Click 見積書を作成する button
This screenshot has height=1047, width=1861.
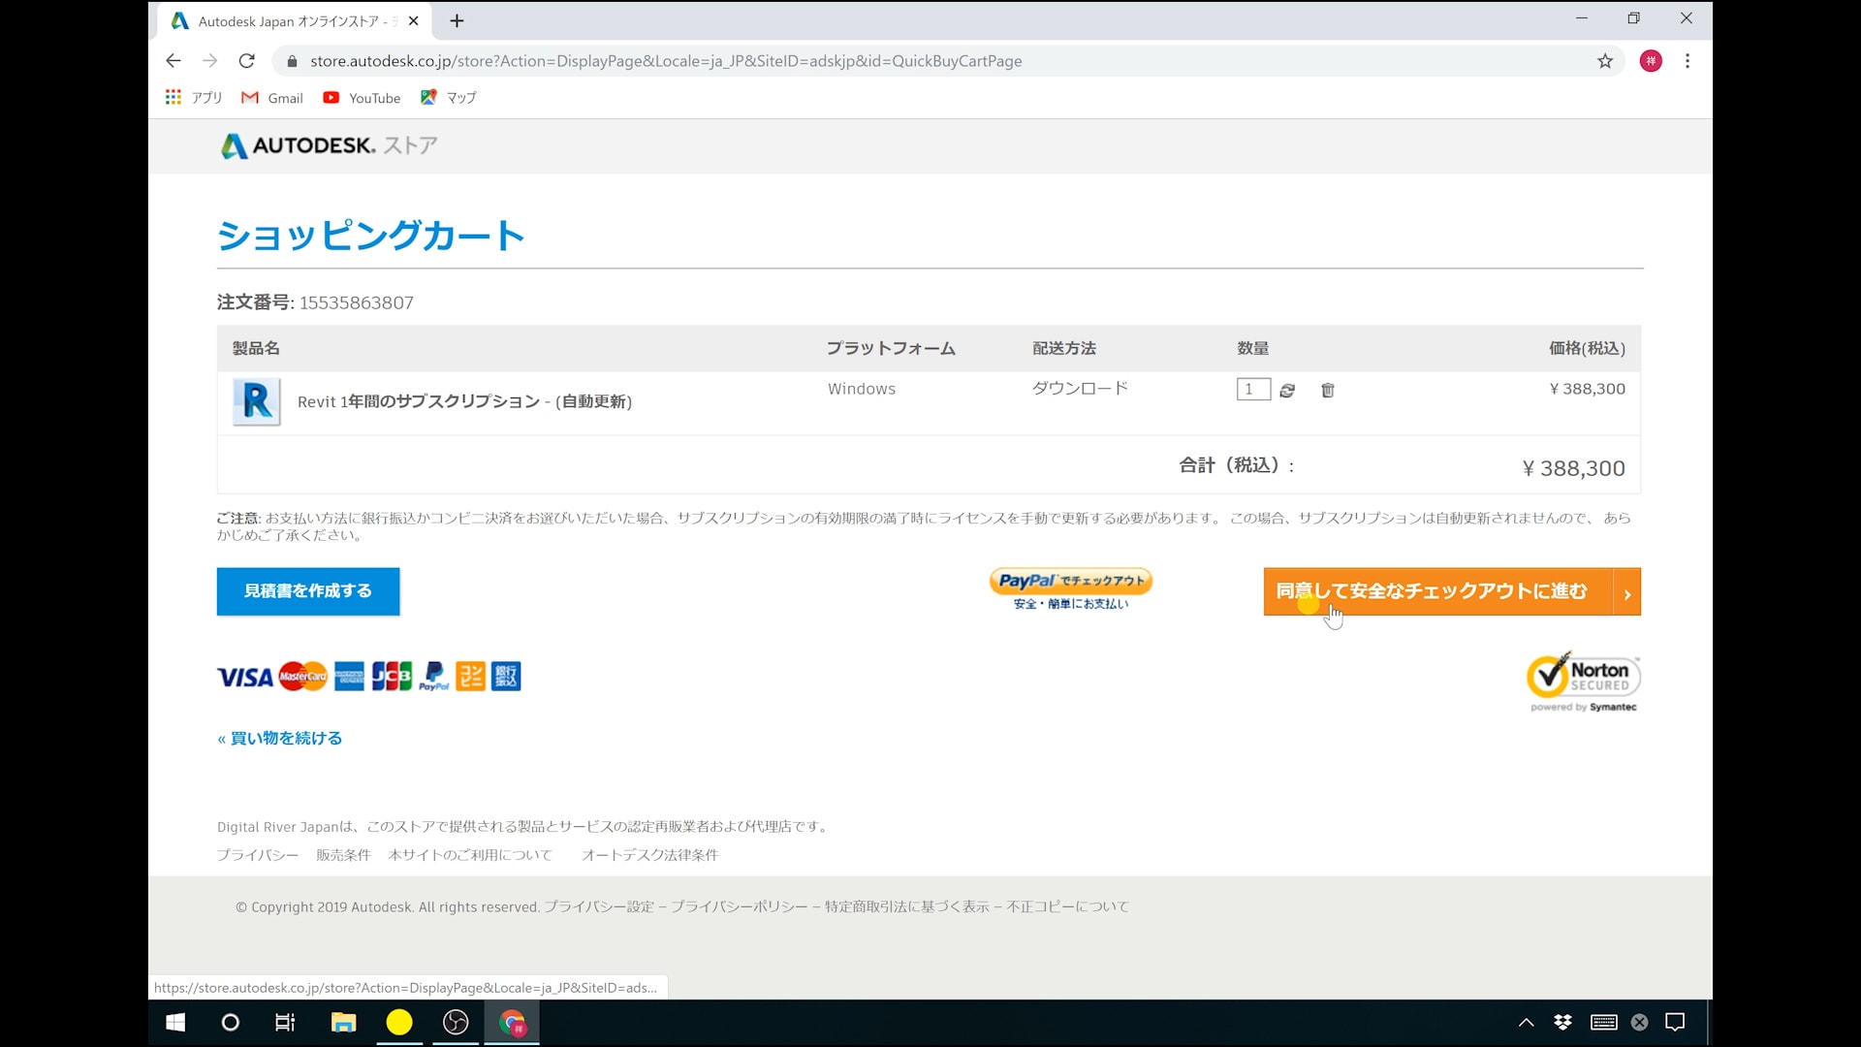click(x=308, y=591)
